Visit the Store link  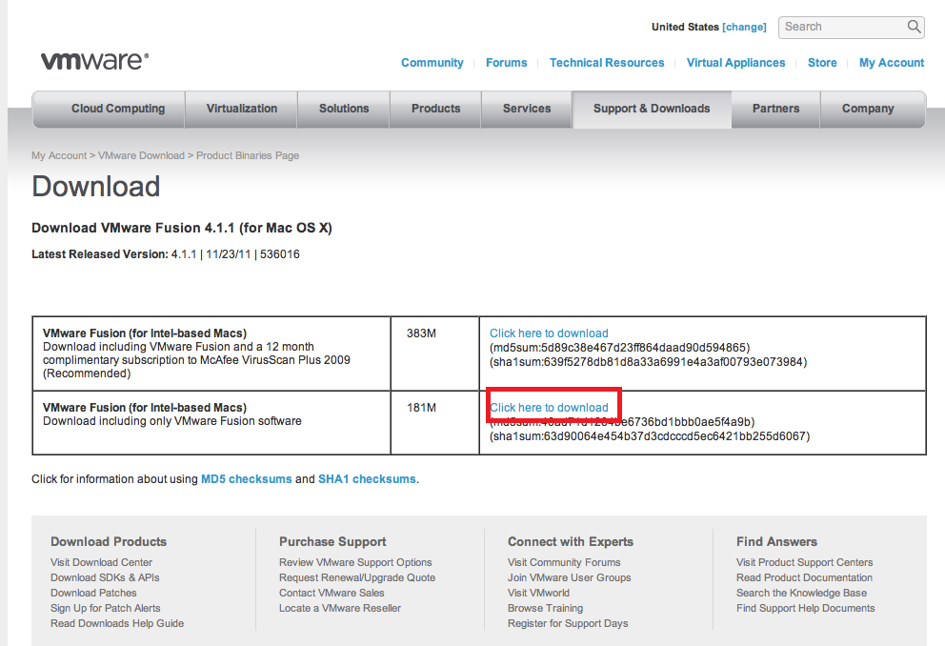(x=822, y=63)
